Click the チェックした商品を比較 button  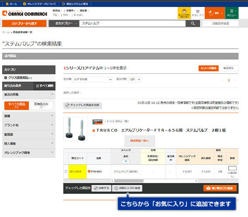(x=83, y=105)
